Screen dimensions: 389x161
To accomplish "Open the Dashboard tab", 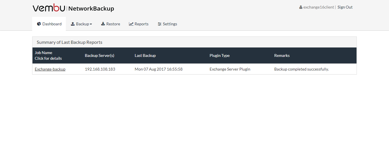I will pos(49,24).
